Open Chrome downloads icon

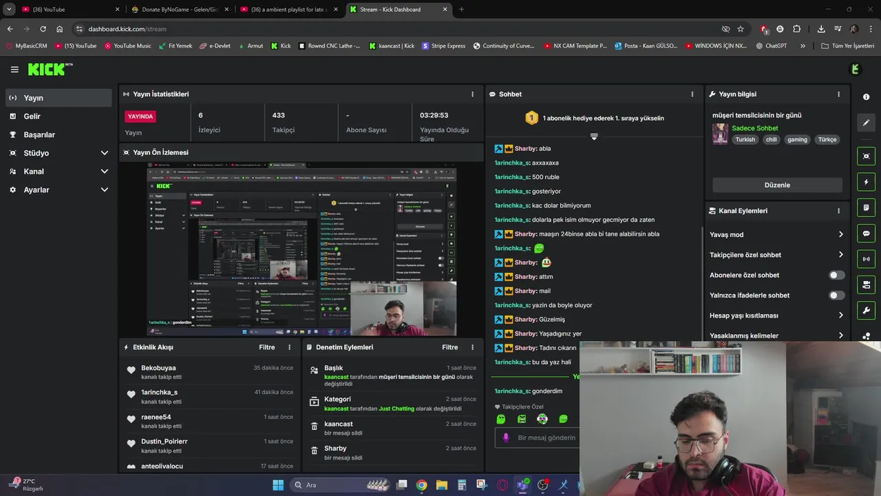point(821,29)
